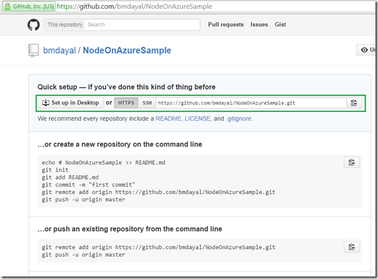The width and height of the screenshot is (378, 279).
Task: Open the bmdayal user profile link
Action: [x=59, y=50]
